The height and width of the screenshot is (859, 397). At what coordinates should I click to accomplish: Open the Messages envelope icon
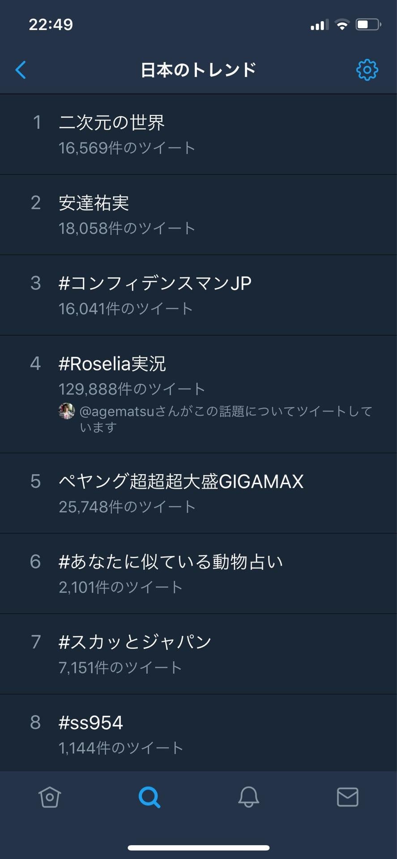[348, 797]
